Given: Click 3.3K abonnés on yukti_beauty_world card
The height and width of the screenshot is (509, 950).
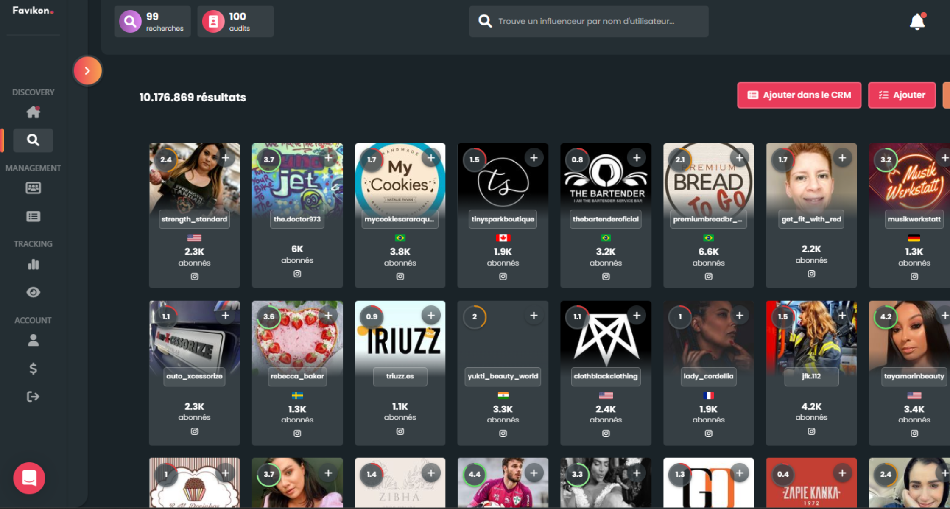Looking at the screenshot, I should click(x=503, y=414).
